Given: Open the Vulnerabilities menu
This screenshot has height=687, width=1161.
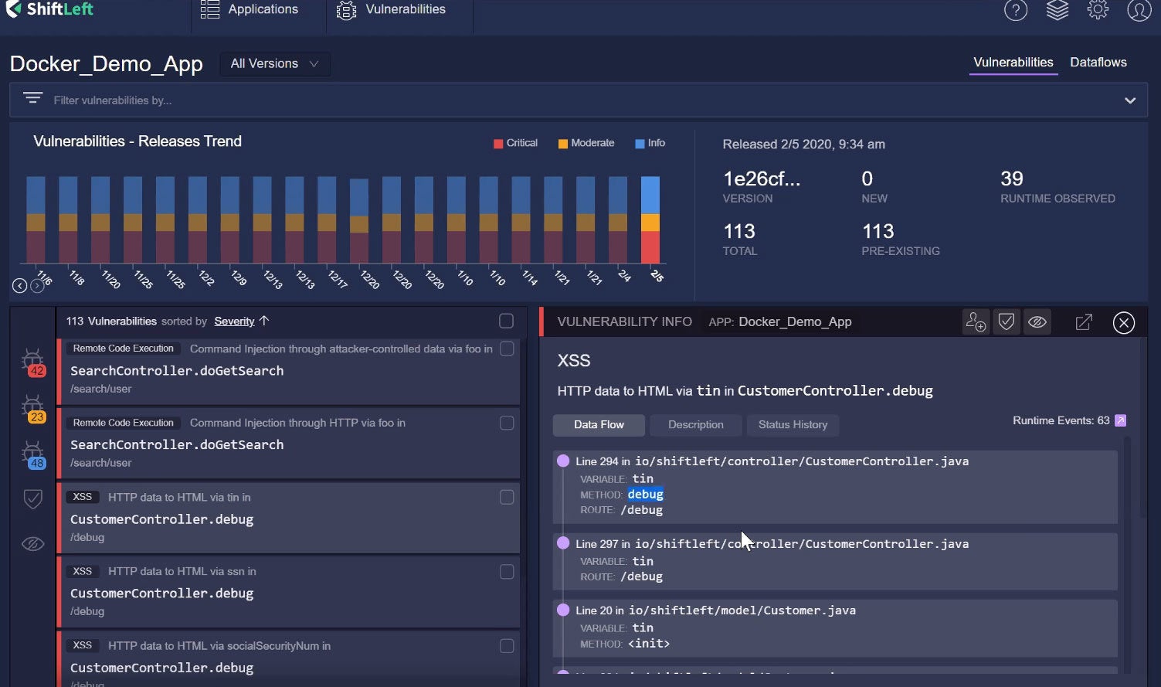Looking at the screenshot, I should click(x=391, y=9).
